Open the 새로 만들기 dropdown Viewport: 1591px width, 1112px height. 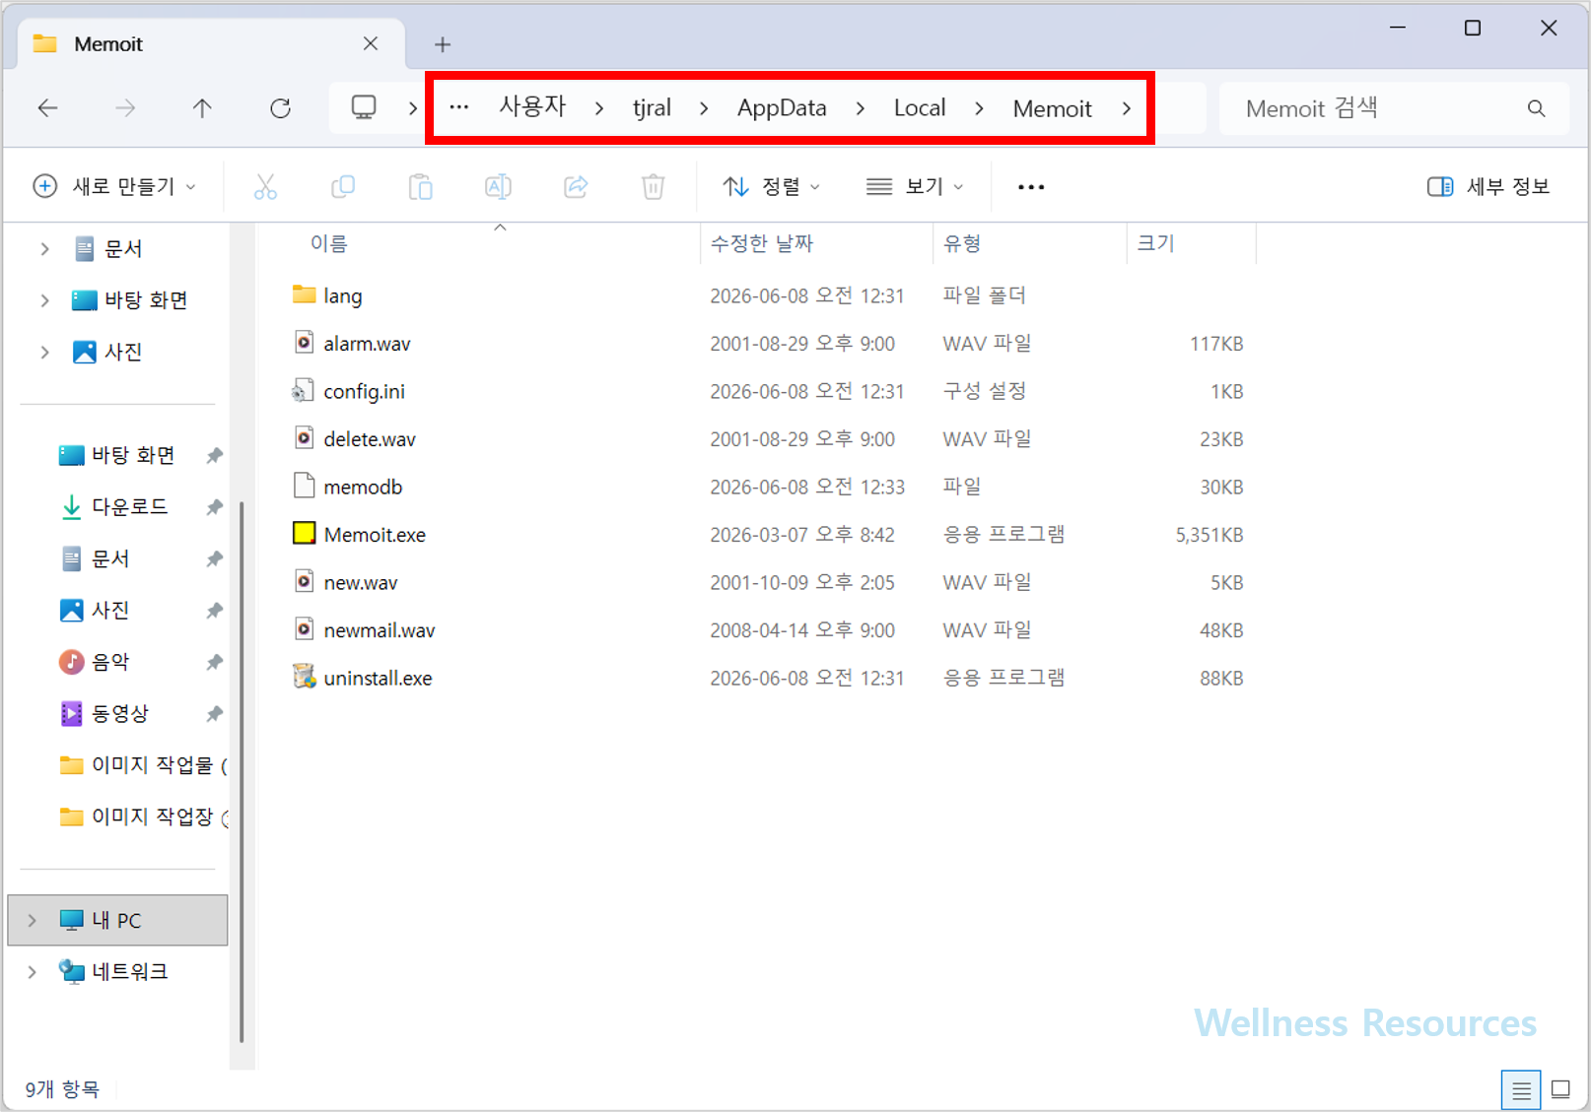pyautogui.click(x=115, y=186)
